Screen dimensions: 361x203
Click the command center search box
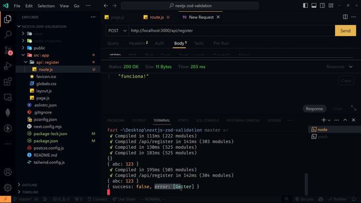pyautogui.click(x=190, y=6)
